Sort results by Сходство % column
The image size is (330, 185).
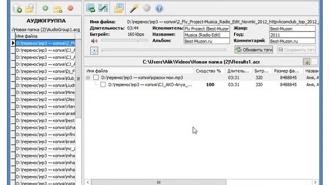point(209,71)
